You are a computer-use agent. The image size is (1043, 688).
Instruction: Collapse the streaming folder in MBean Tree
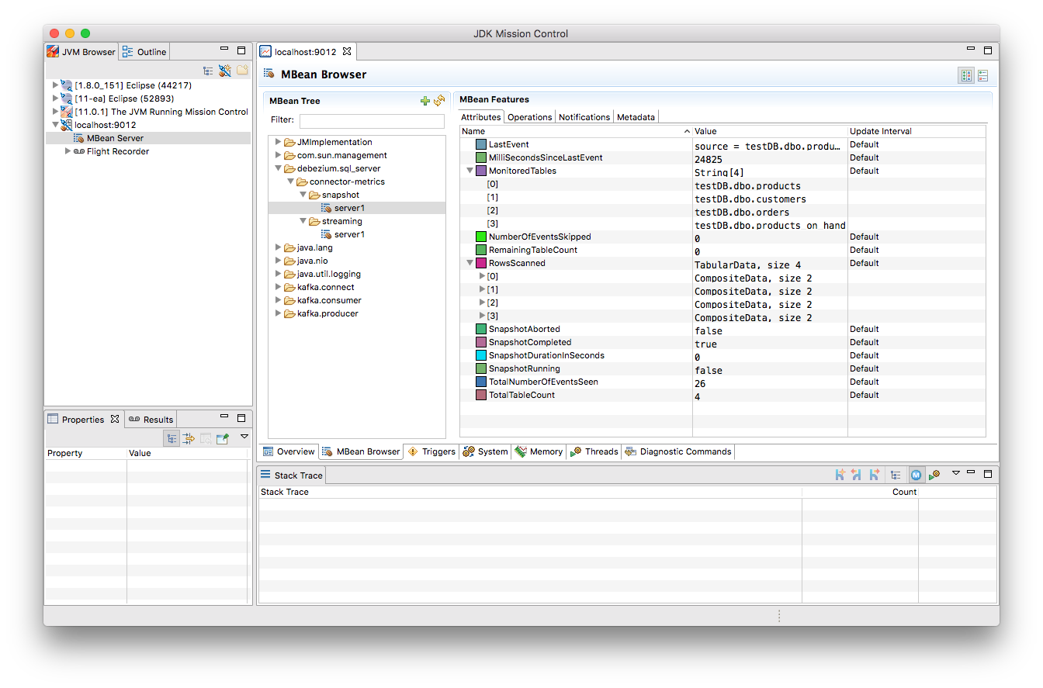(303, 220)
